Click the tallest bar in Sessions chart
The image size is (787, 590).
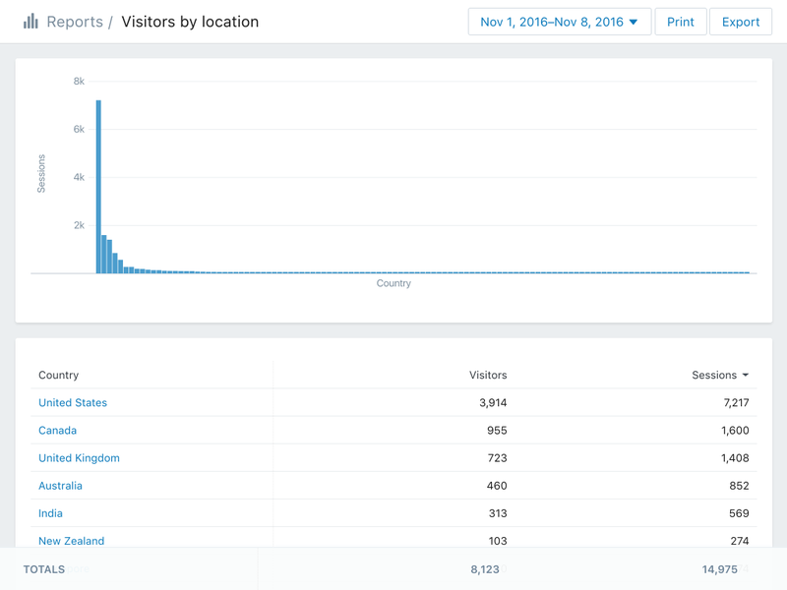[99, 187]
